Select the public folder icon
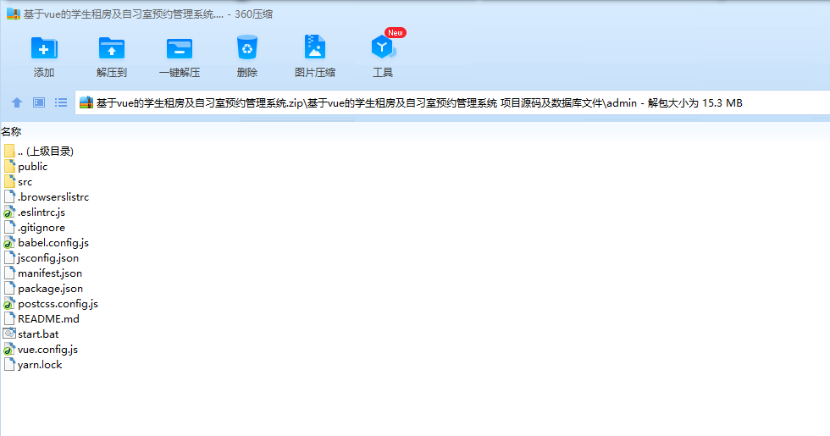 pos(9,166)
